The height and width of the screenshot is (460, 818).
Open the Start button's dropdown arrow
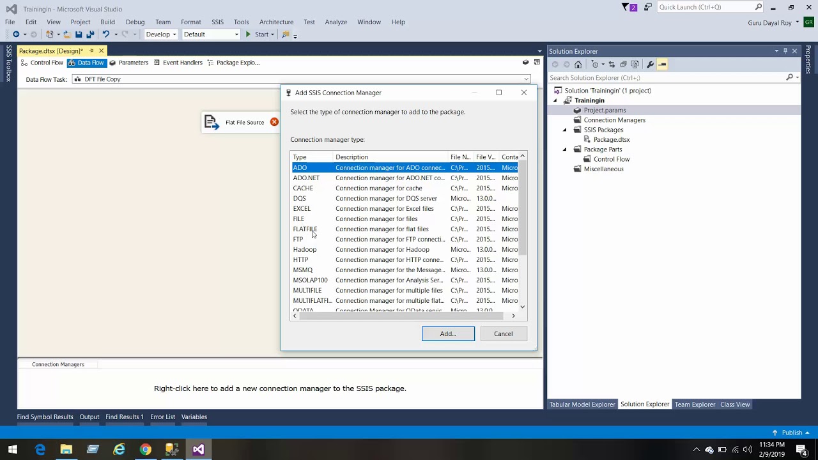click(x=272, y=34)
